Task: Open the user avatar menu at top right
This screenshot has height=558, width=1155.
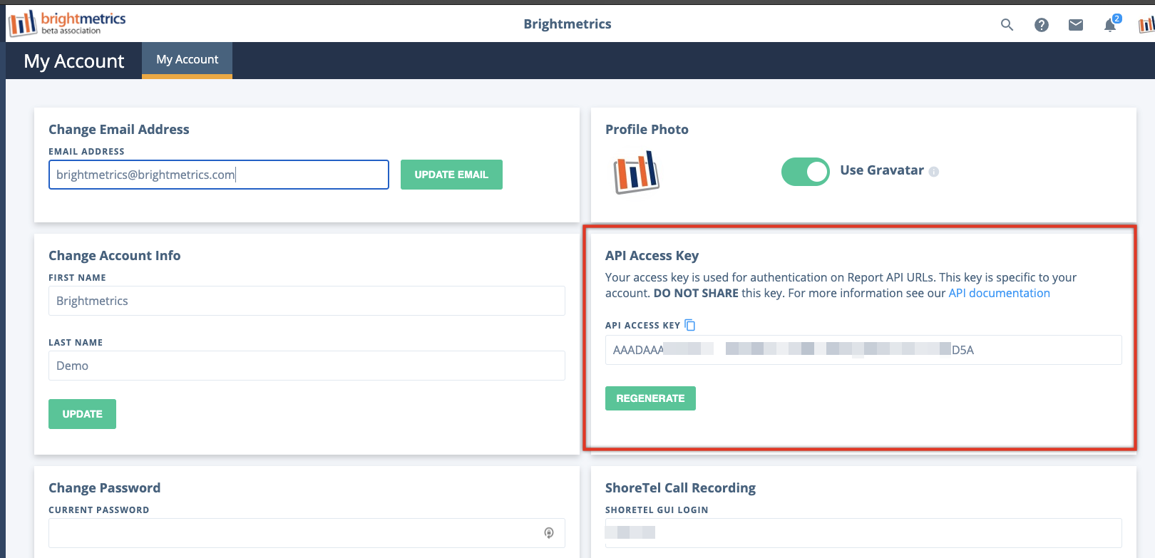Action: click(x=1146, y=25)
